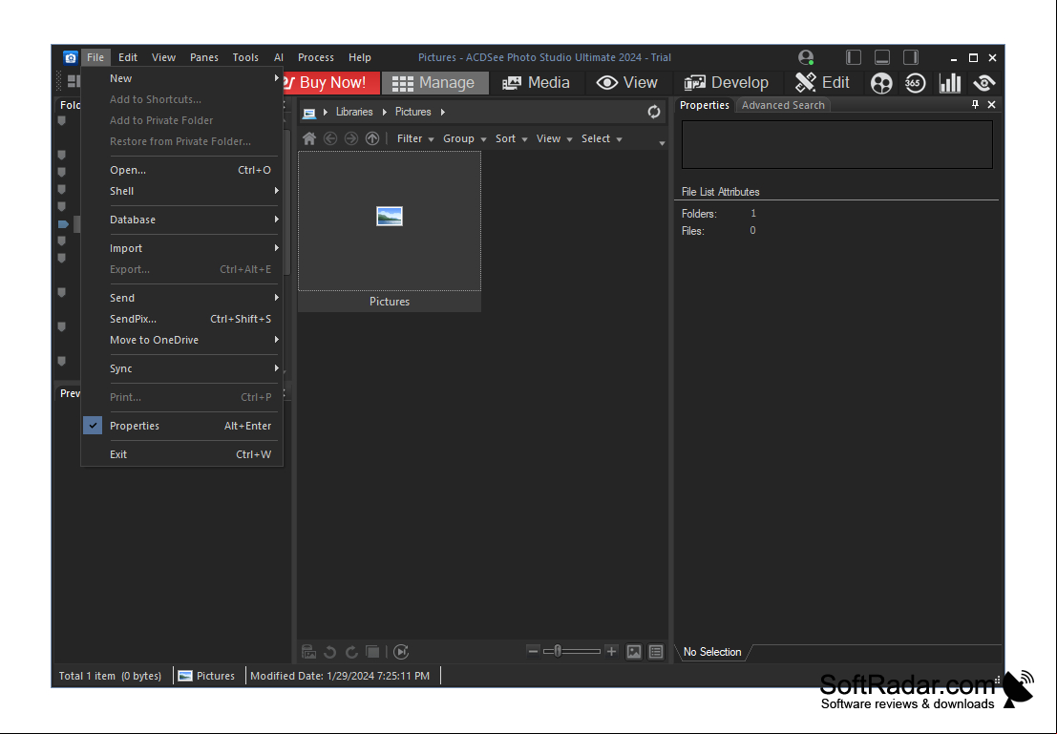Click the Buy Now! button

(331, 83)
